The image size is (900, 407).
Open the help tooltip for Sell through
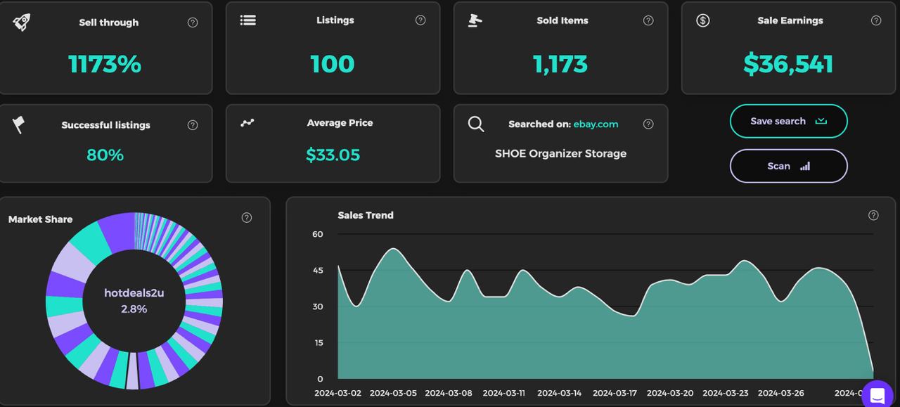(x=193, y=22)
